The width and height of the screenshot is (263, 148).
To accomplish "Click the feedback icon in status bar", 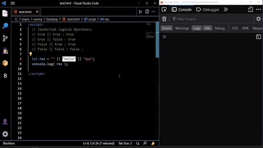I will [x=145, y=143].
